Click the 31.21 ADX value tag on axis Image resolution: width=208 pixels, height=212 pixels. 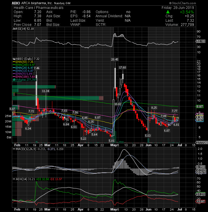pos(200,194)
